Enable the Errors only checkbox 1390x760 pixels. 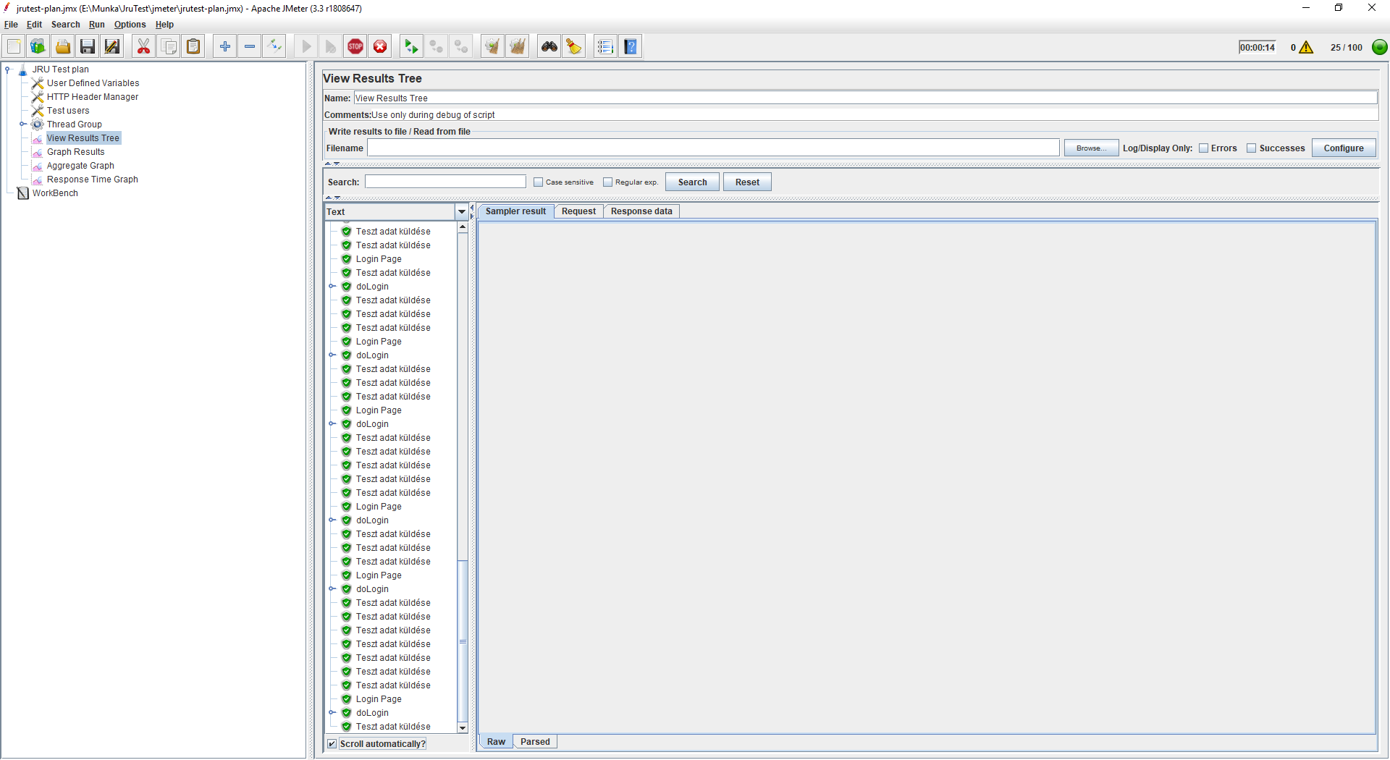click(1203, 148)
